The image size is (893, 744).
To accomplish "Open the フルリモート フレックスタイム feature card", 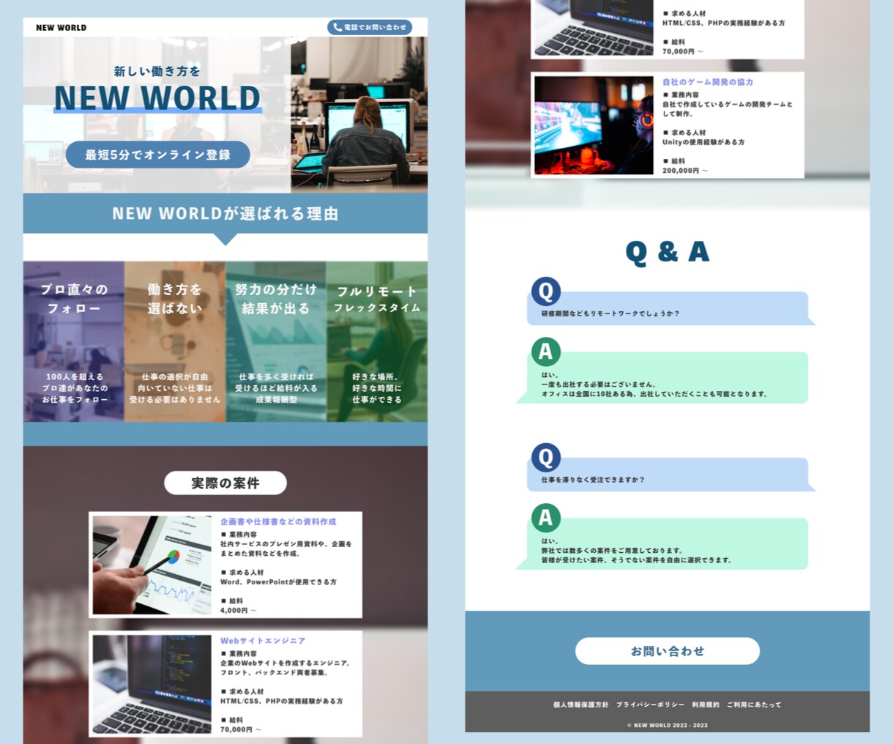I will click(x=377, y=341).
